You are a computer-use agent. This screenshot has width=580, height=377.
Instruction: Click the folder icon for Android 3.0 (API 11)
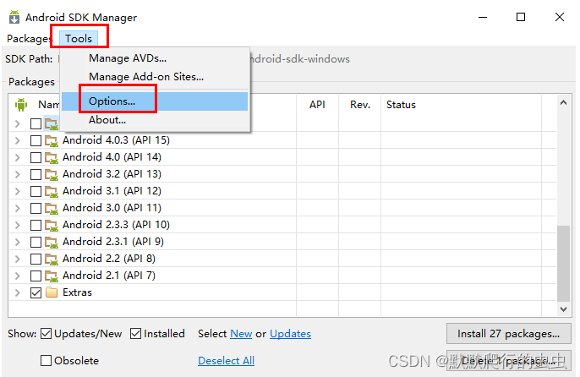(x=52, y=208)
